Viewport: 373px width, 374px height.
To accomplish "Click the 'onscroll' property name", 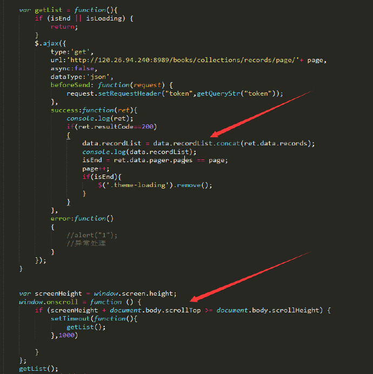I will click(x=62, y=302).
